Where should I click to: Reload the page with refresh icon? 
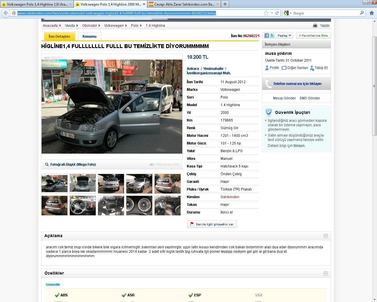277,13
